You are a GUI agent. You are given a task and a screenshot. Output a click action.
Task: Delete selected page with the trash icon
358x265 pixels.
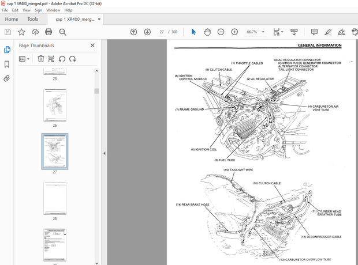coord(41,59)
